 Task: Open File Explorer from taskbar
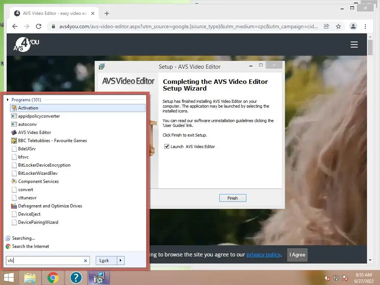tap(30, 278)
